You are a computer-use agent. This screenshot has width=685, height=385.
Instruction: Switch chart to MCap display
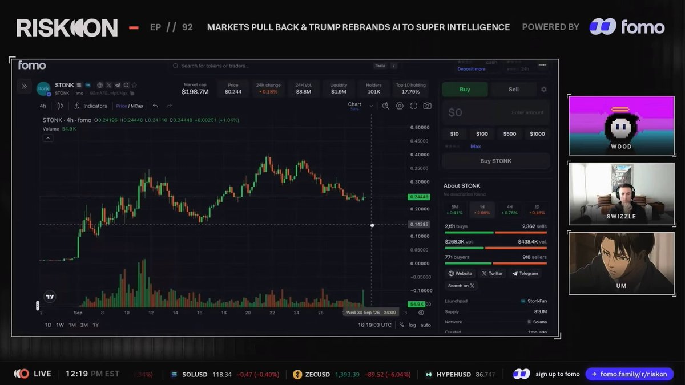point(136,106)
